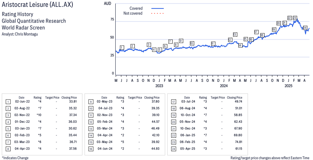Click the World Radar Screen line

tap(23, 27)
